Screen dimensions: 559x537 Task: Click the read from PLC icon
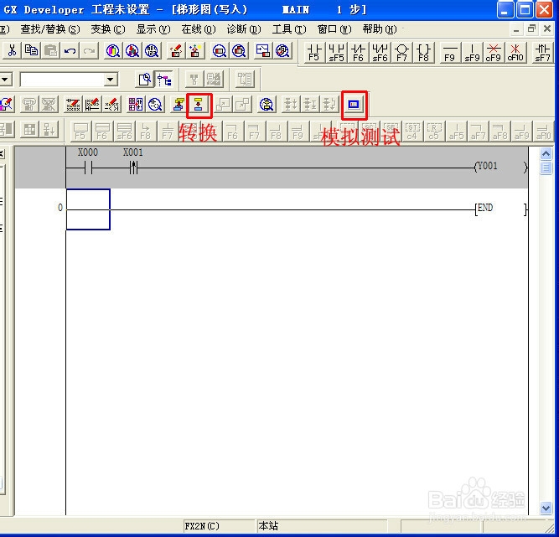195,50
